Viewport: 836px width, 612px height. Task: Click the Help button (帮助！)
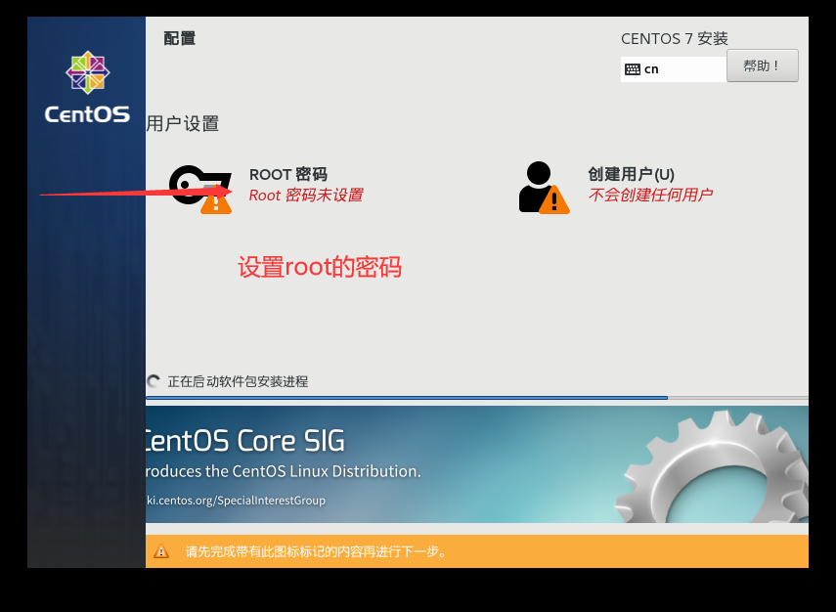(x=763, y=66)
